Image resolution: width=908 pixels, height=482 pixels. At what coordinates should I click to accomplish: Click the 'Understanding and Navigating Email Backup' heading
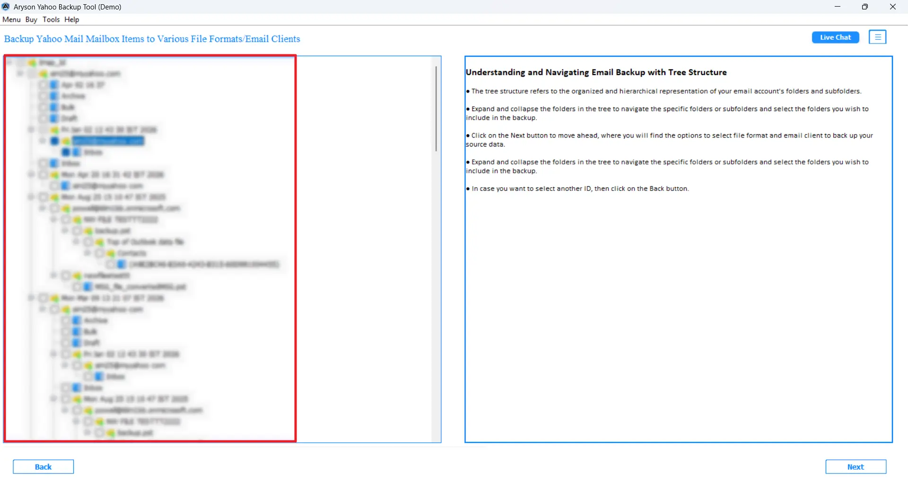tap(596, 72)
